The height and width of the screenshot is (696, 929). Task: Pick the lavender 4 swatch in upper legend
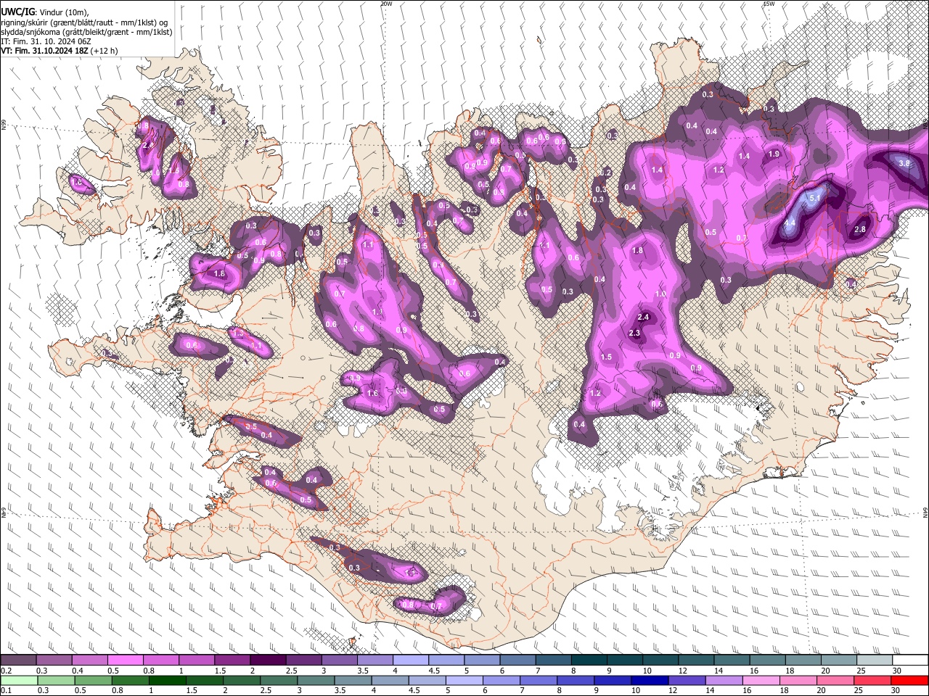410,660
